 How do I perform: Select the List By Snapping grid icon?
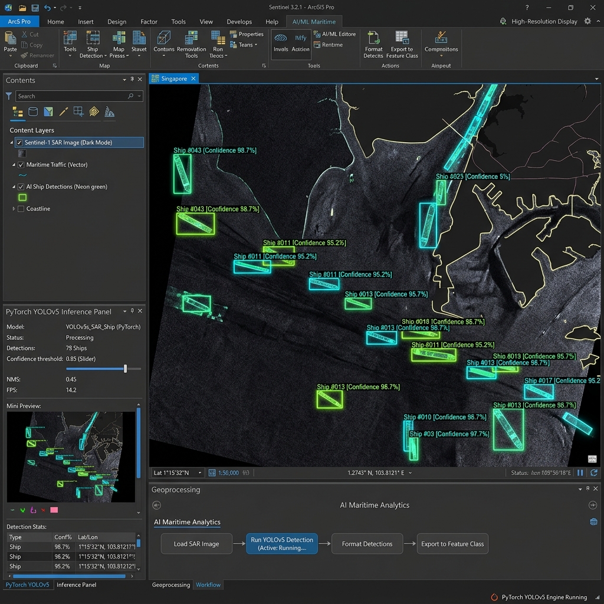coord(78,112)
